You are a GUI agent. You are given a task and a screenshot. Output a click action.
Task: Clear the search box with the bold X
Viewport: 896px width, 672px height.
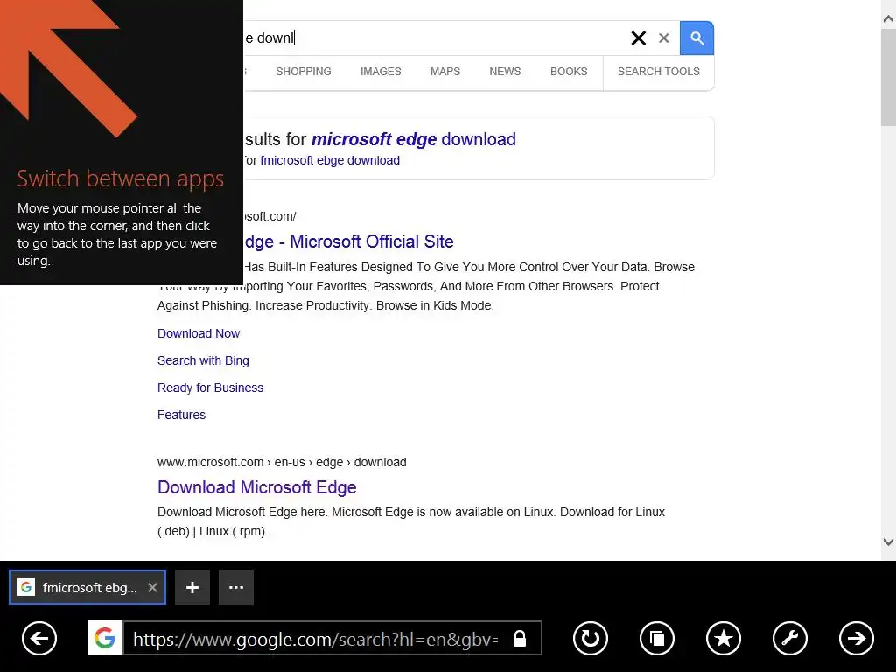coord(638,38)
